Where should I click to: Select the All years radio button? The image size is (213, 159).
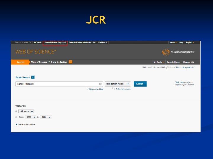pyautogui.click(x=16, y=111)
